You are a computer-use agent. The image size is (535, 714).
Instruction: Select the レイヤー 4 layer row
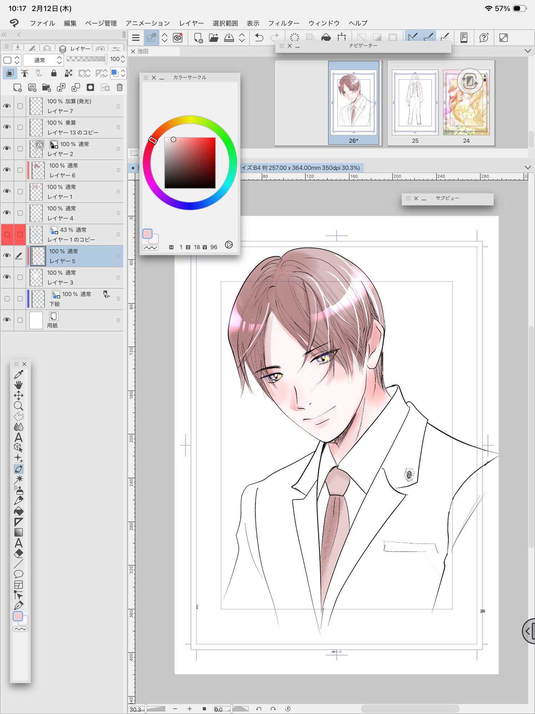(75, 213)
